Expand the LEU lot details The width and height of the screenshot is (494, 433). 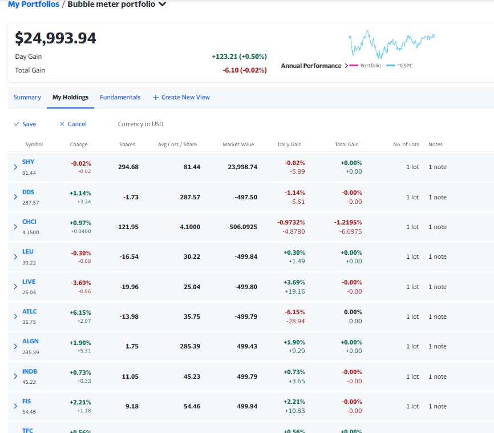point(15,257)
